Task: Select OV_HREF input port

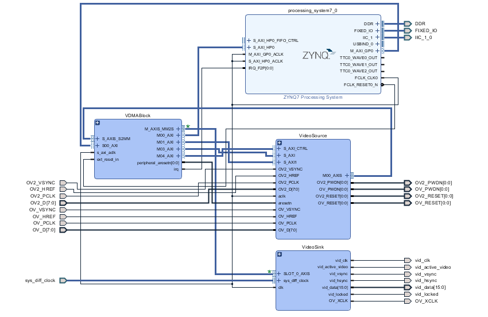Action: [x=63, y=217]
